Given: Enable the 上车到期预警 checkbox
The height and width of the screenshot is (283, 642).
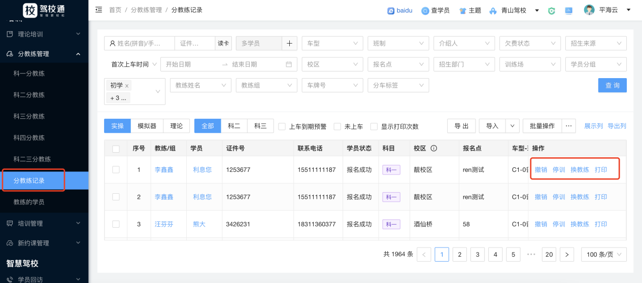Looking at the screenshot, I should [282, 126].
